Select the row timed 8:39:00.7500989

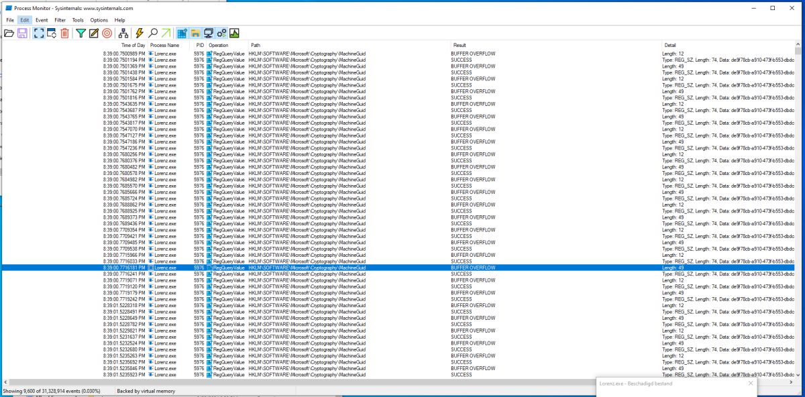coord(398,53)
